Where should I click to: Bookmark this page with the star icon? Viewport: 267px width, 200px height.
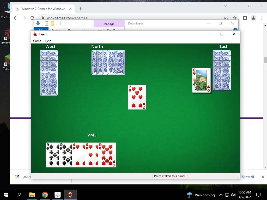tap(235, 18)
